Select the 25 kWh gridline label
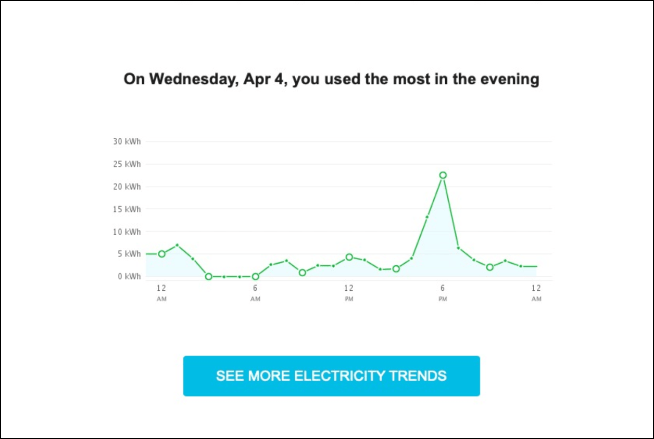This screenshot has height=439, width=654. (127, 164)
